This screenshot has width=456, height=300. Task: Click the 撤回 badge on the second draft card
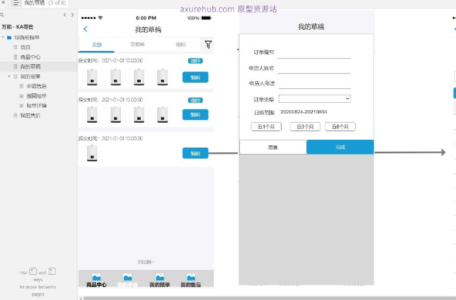tap(196, 100)
